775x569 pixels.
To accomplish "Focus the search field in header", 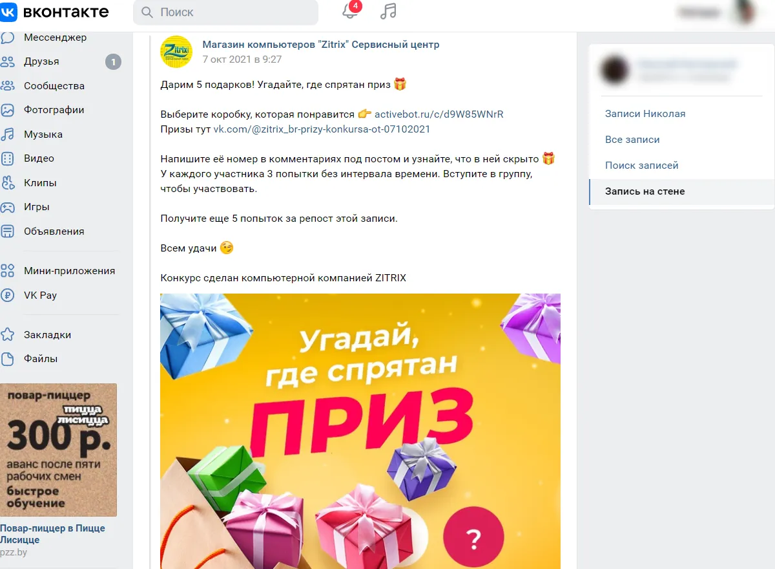I will click(x=225, y=12).
